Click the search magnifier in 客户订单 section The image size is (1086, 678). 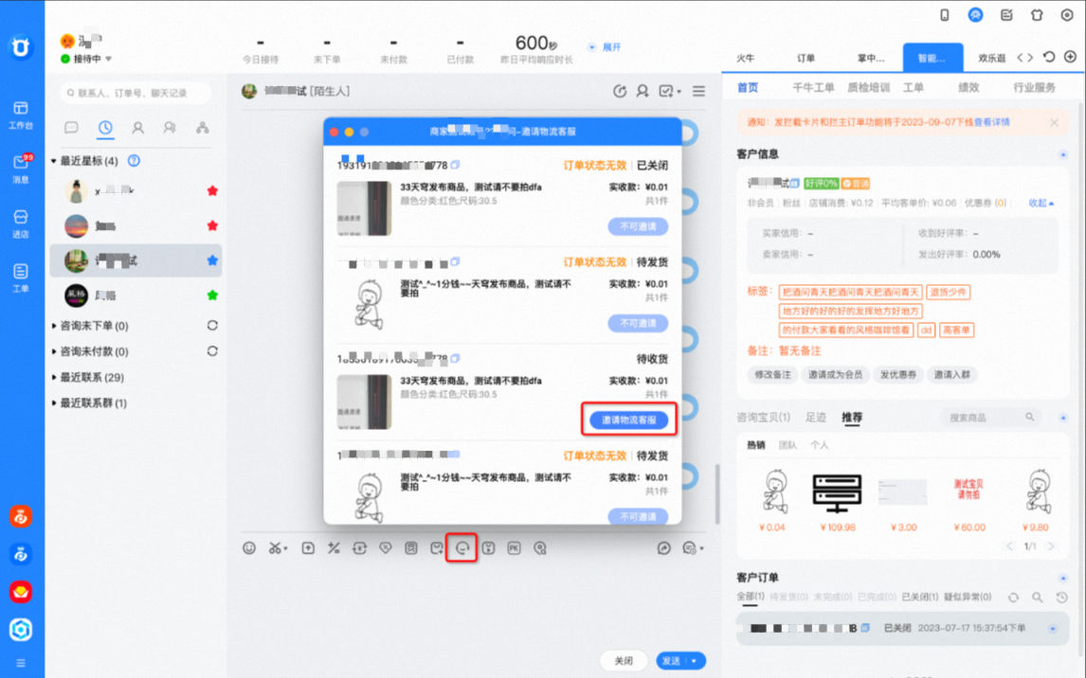coord(1037,598)
